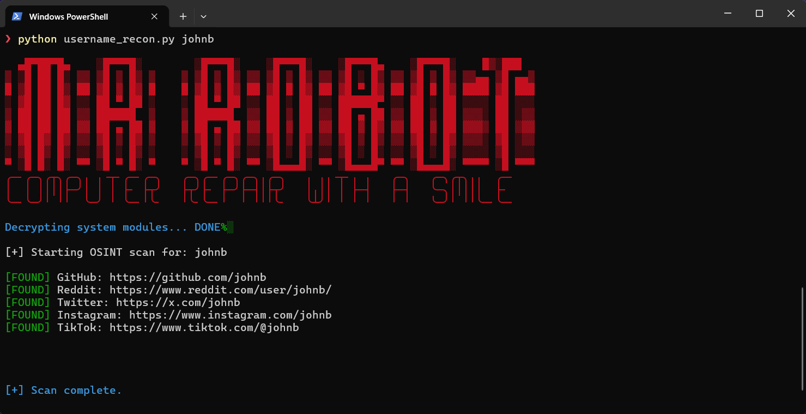This screenshot has height=414, width=806.
Task: Click the command text 'username_recon.py johnb'
Action: coord(139,39)
